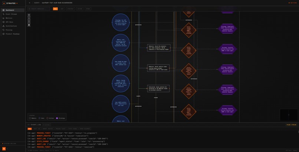The width and height of the screenshot is (299, 152).
Task: Click the graph minimap
Action: (x=289, y=115)
